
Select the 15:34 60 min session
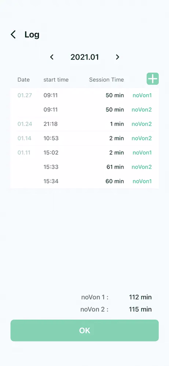pyautogui.click(x=84, y=181)
